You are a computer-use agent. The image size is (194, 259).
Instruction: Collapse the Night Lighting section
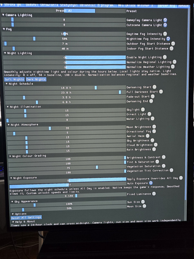pos(5,53)
